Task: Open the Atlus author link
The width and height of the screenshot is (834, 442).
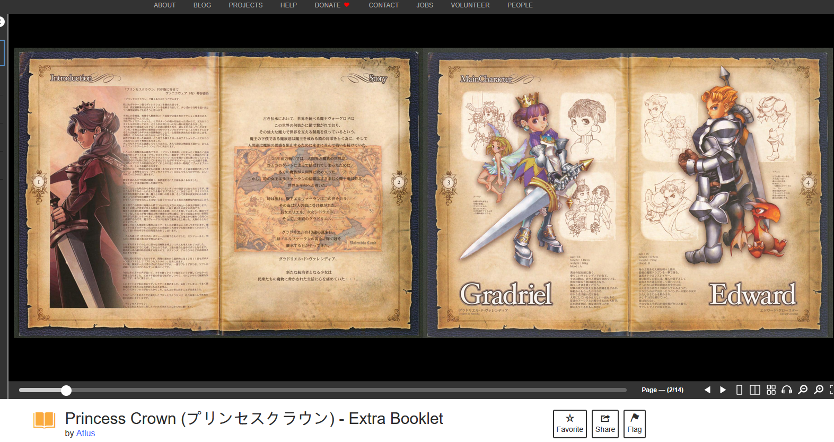Action: [x=85, y=434]
